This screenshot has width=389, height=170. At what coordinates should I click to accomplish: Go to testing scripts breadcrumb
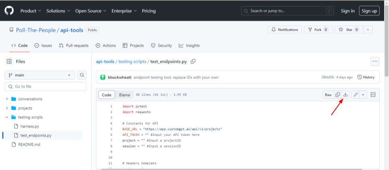pyautogui.click(x=132, y=62)
